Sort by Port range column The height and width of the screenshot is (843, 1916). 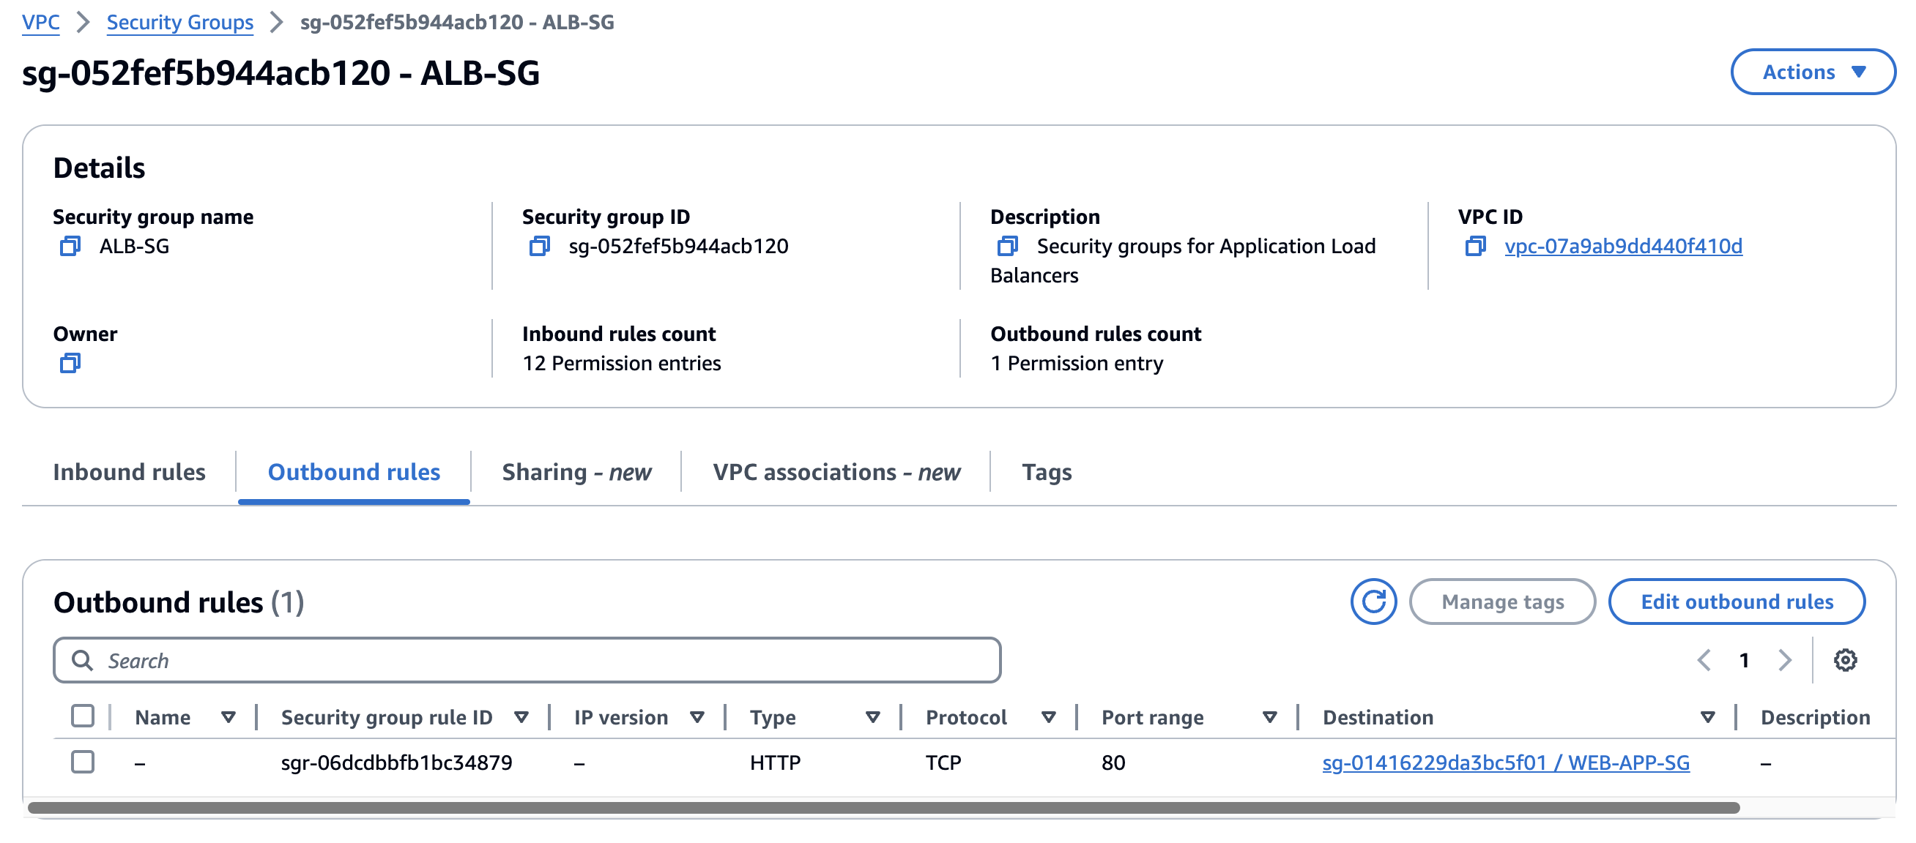point(1270,717)
